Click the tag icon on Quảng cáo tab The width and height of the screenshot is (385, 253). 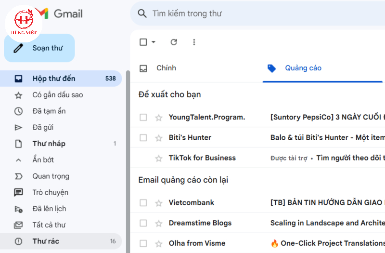point(271,68)
